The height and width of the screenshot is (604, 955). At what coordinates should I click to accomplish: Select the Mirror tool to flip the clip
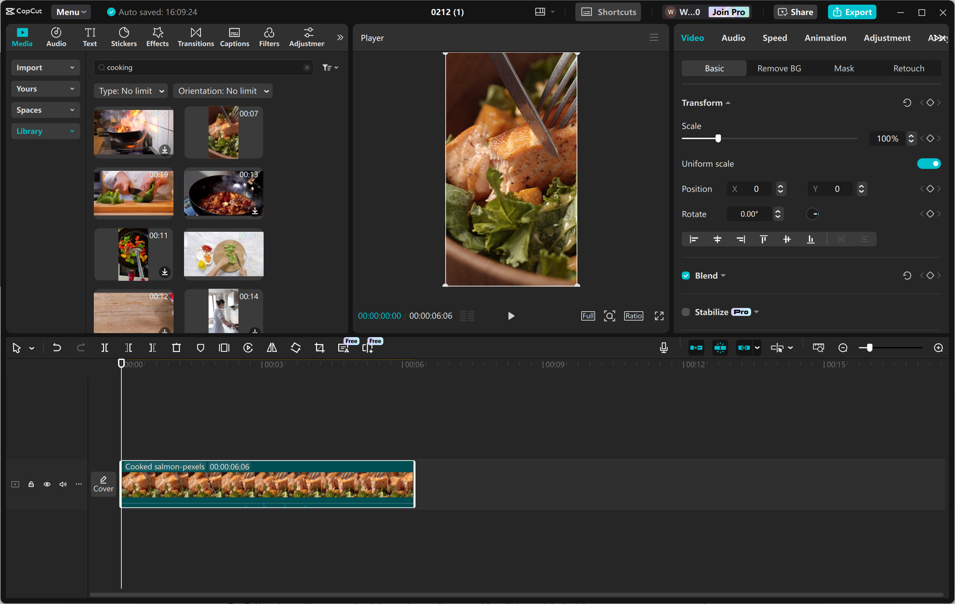tap(272, 348)
